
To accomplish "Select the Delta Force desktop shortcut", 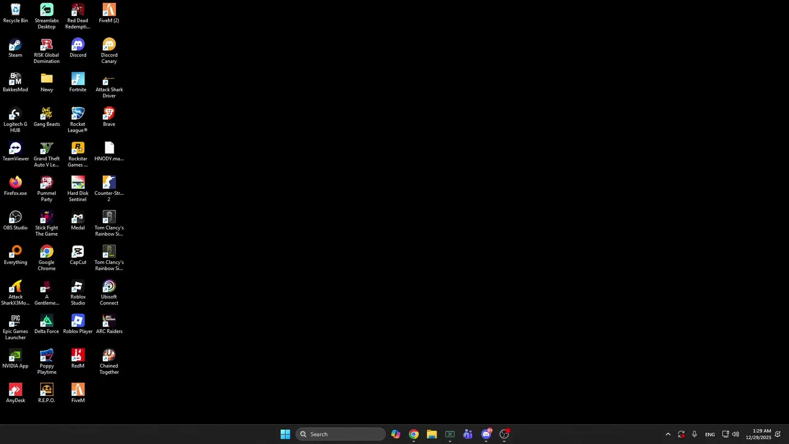I will 46,324.
